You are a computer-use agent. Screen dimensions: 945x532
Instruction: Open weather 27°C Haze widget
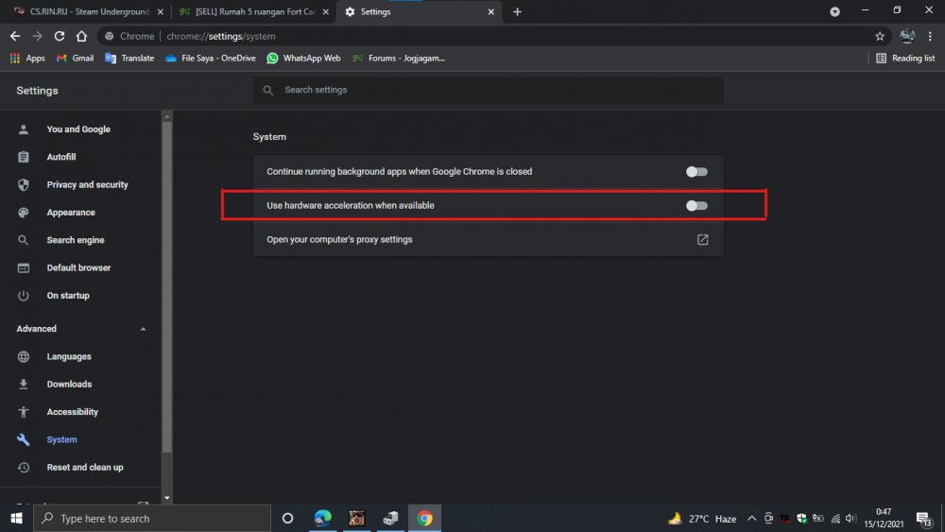pos(702,518)
